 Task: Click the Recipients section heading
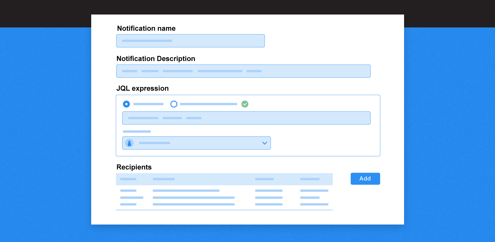click(134, 167)
